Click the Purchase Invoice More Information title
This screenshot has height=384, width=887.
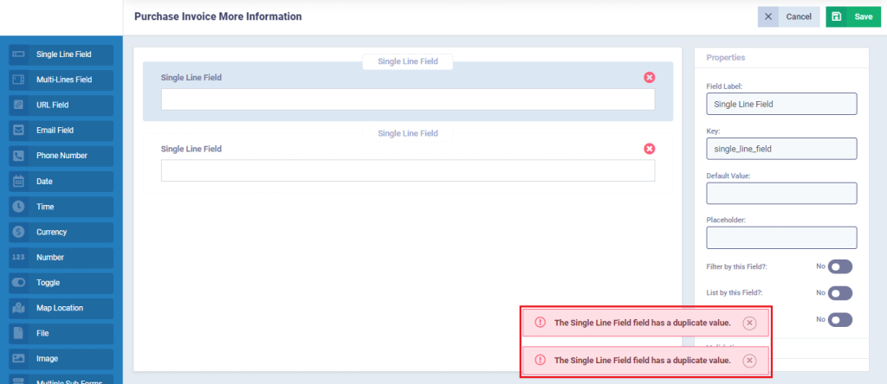[217, 17]
